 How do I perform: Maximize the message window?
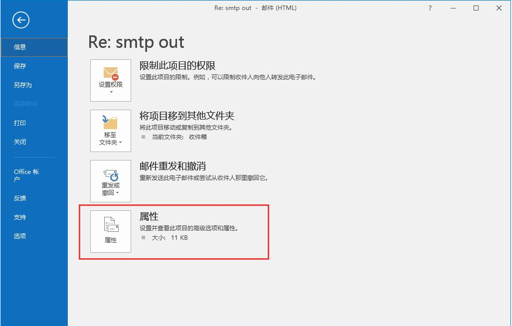click(x=476, y=8)
